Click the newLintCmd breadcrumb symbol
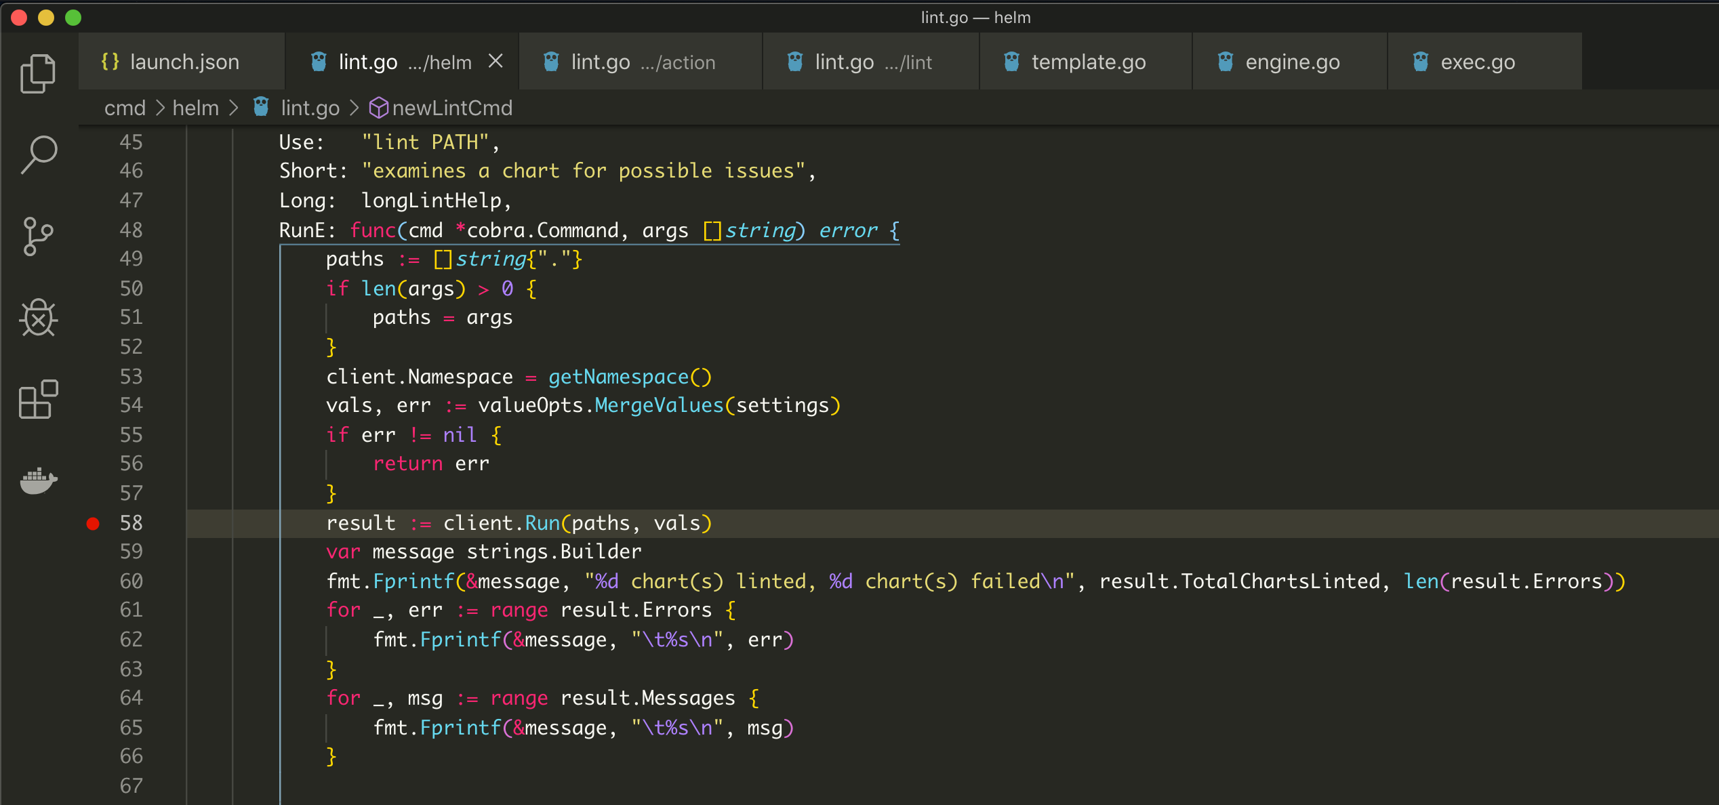 (x=452, y=108)
